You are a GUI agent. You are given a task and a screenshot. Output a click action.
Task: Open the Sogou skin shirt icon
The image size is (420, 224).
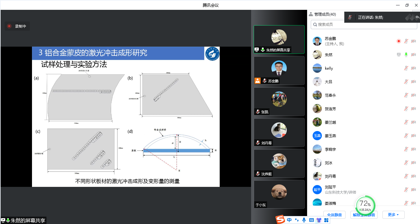(x=319, y=220)
